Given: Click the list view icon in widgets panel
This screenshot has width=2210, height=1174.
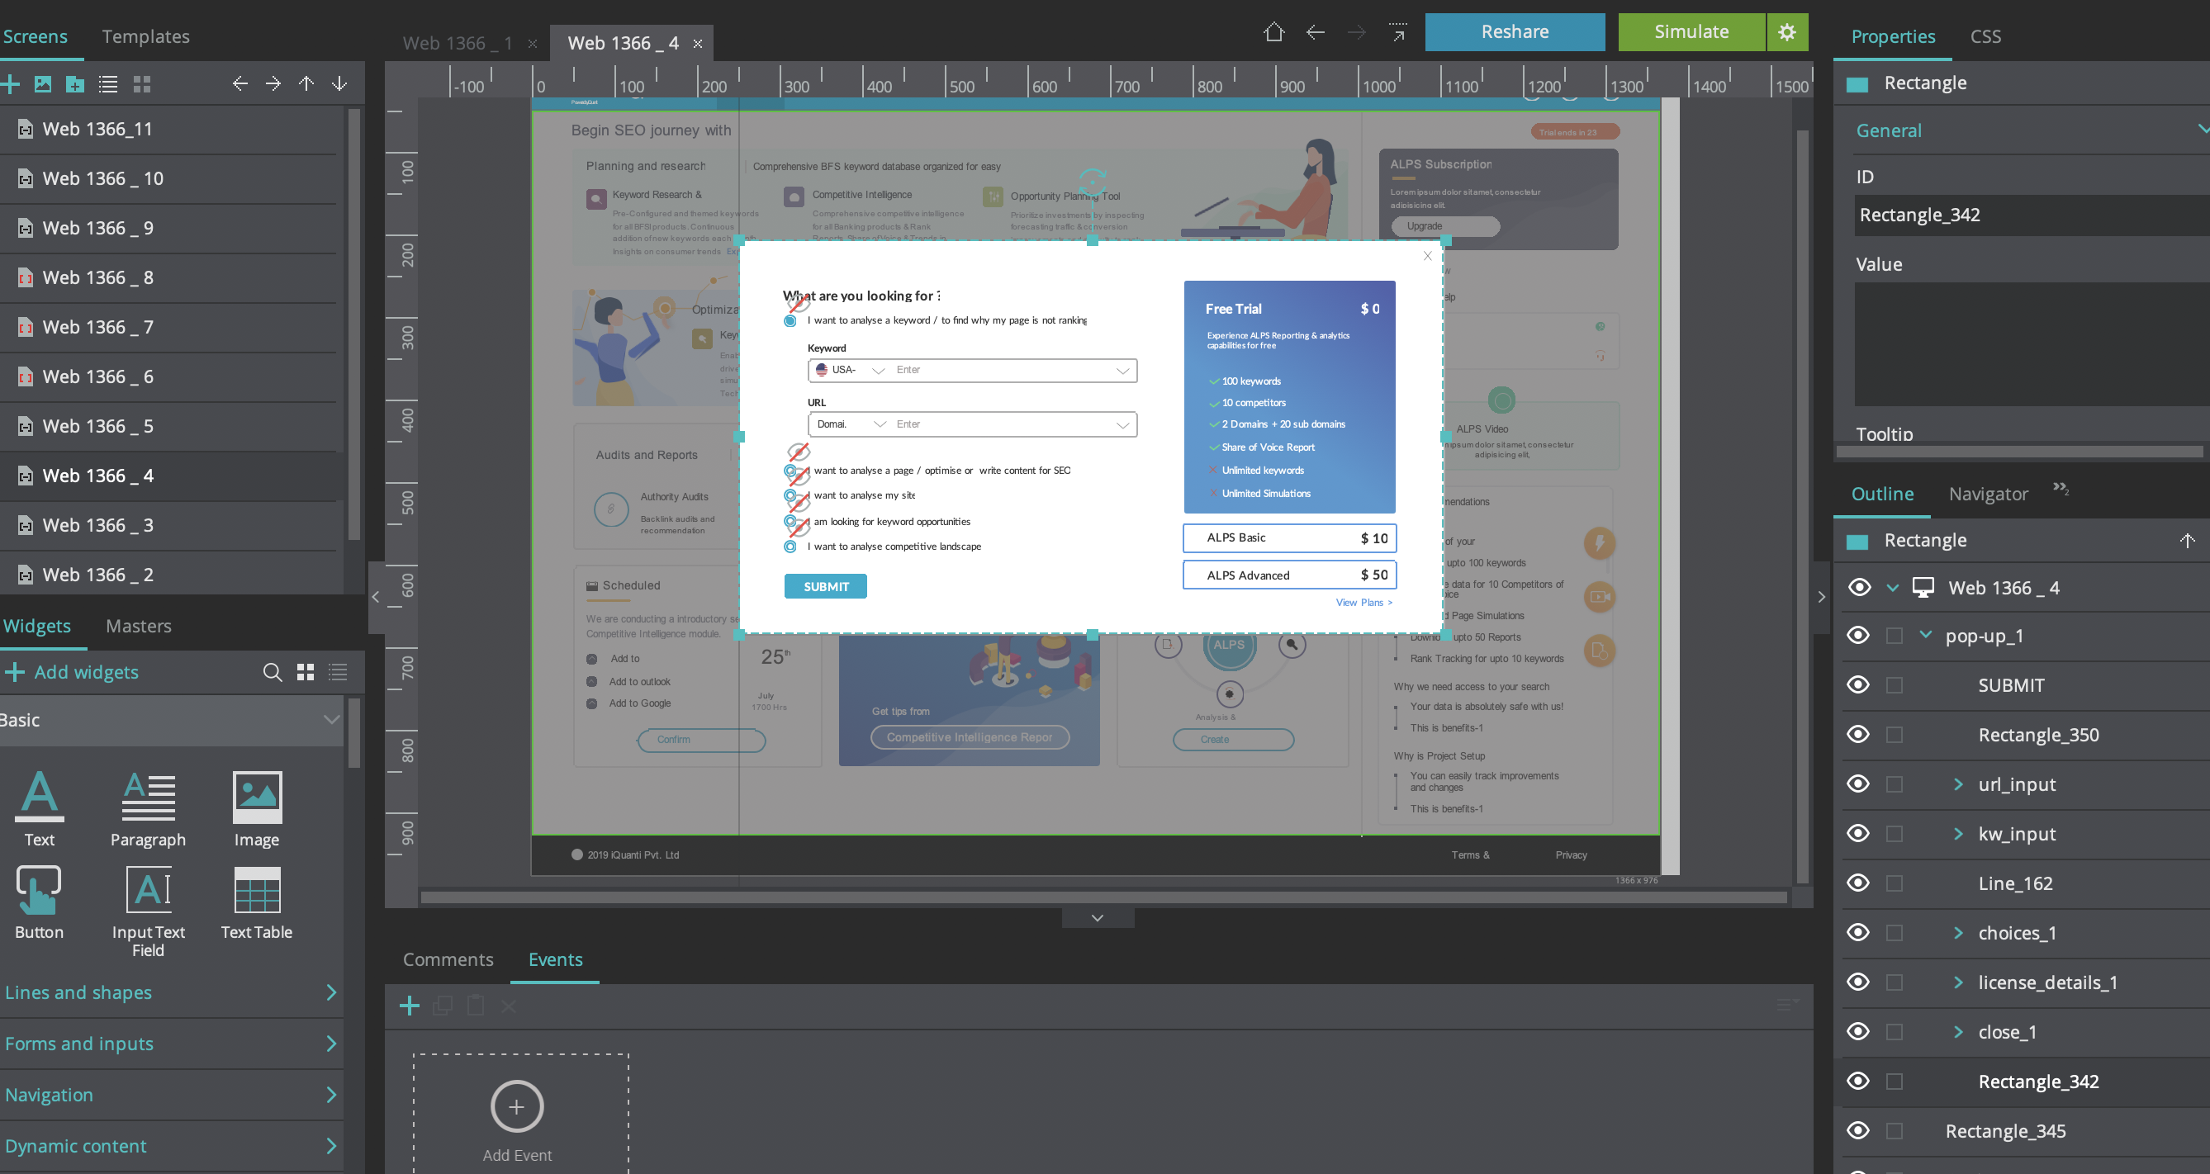Looking at the screenshot, I should (336, 671).
